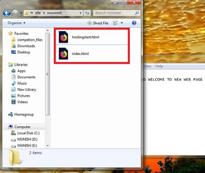Expand the arrow between site and wwwroot
The width and height of the screenshot is (205, 173).
tap(44, 13)
